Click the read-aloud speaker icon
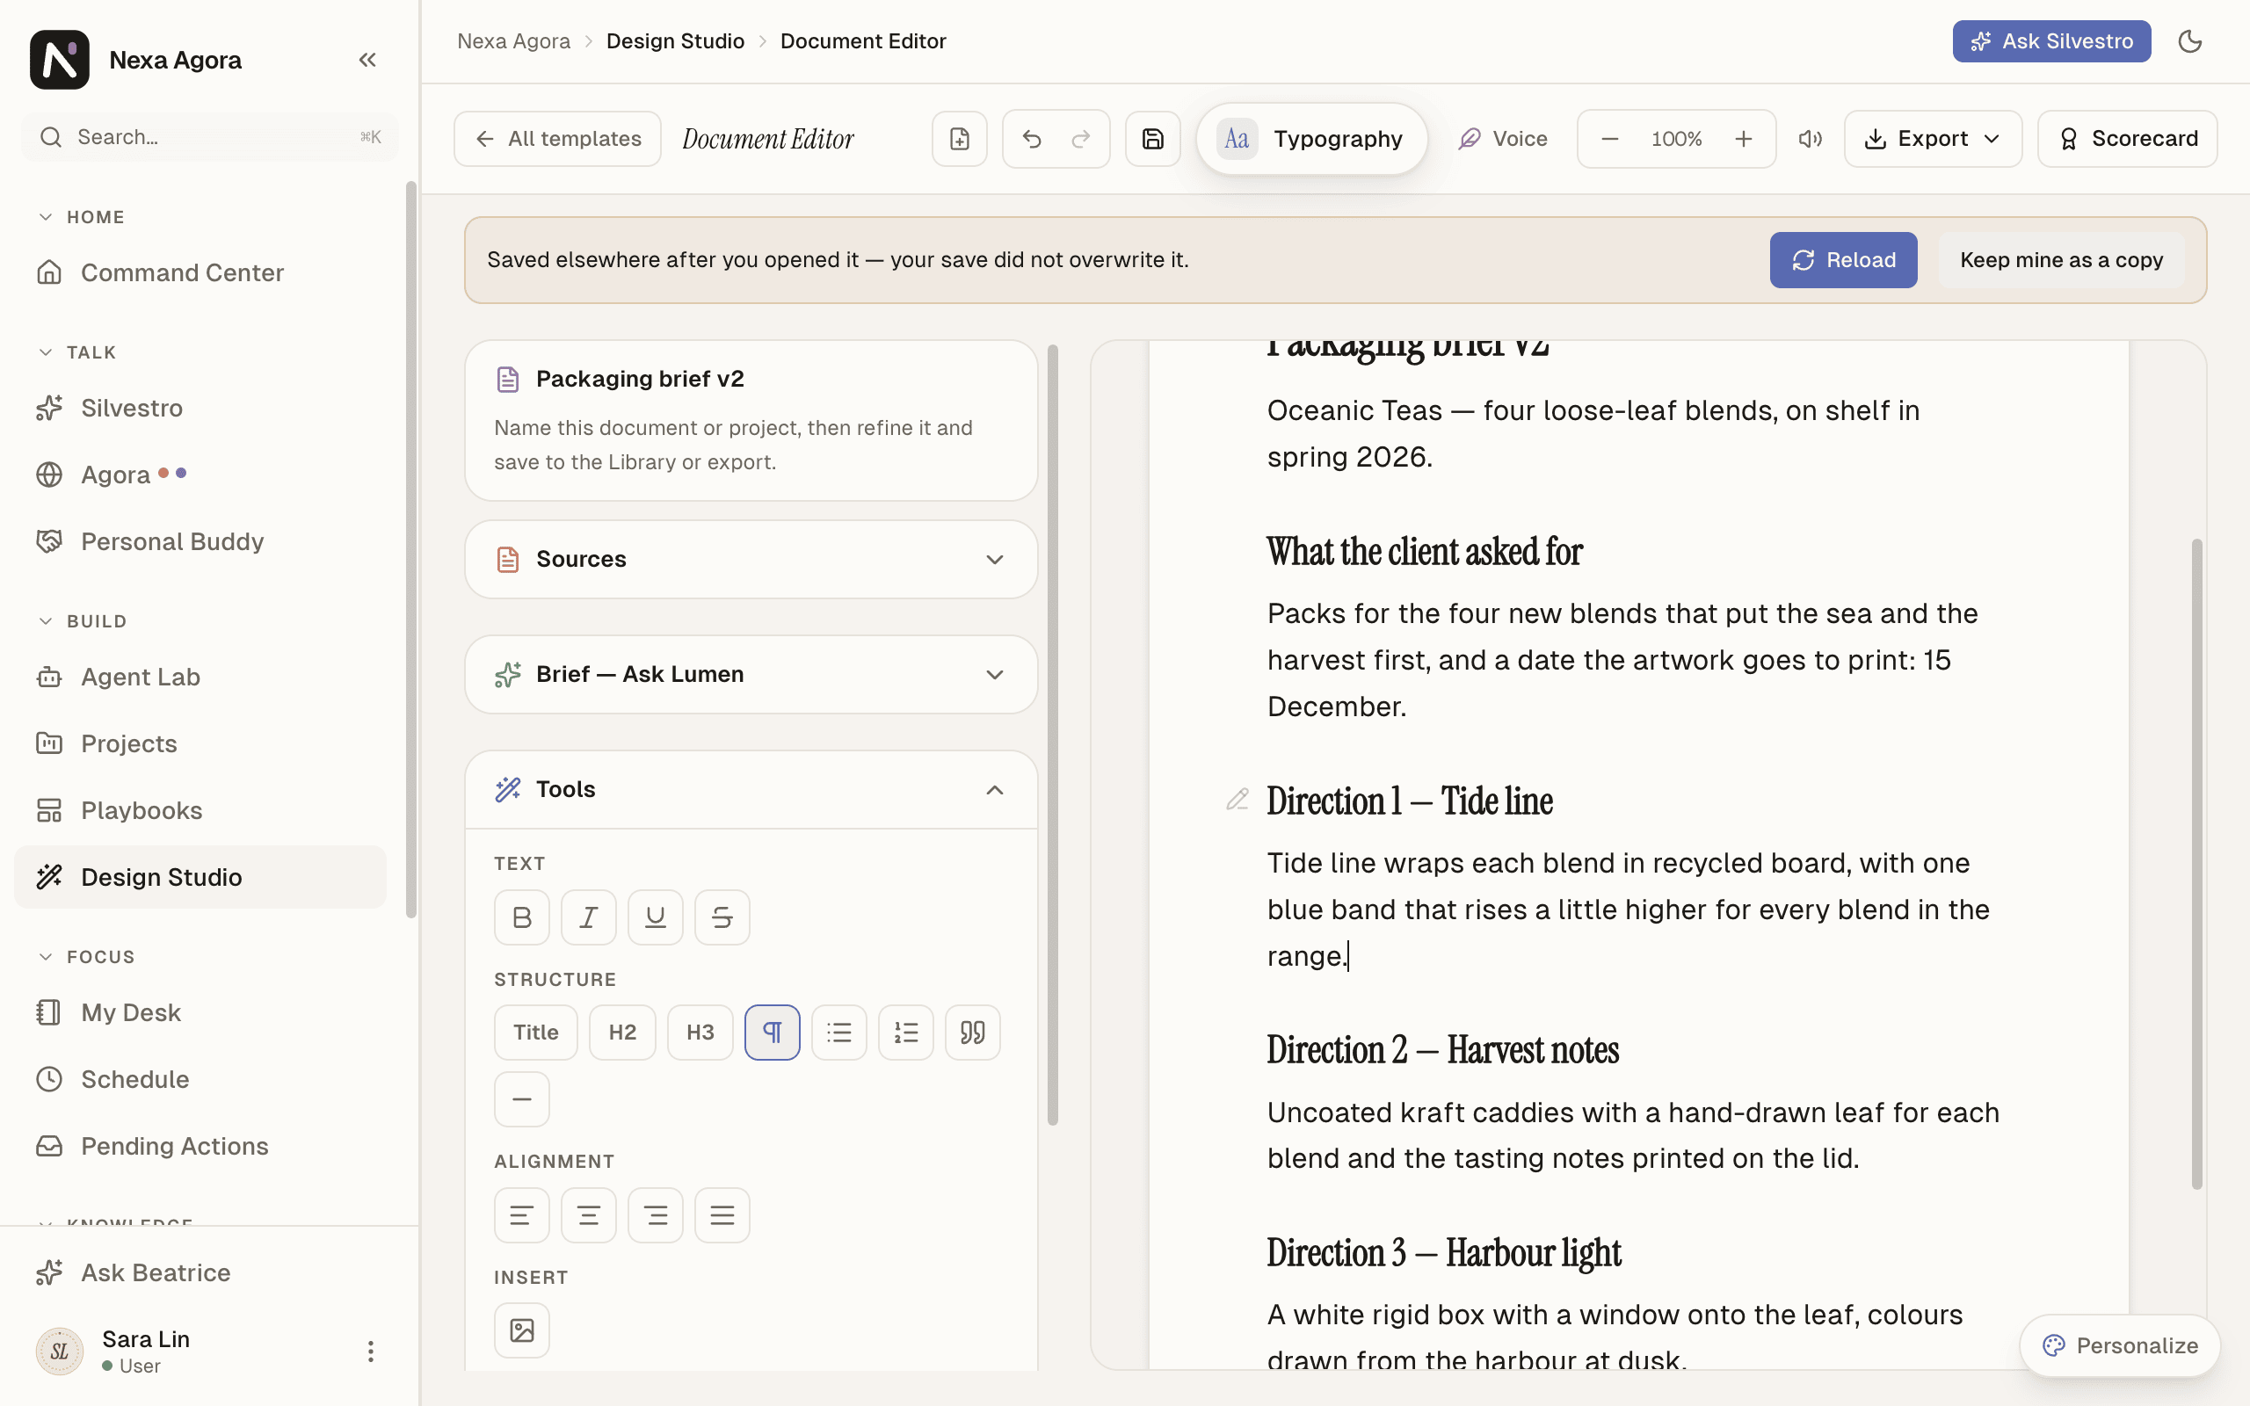This screenshot has height=1406, width=2250. click(x=1810, y=139)
